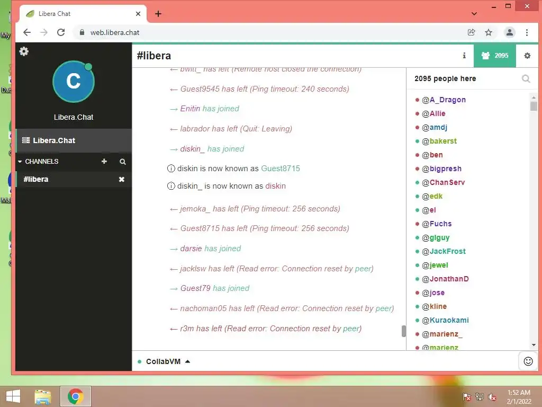Viewport: 542px width, 407px height.
Task: Reload the page with refresh icon
Action: pyautogui.click(x=61, y=32)
